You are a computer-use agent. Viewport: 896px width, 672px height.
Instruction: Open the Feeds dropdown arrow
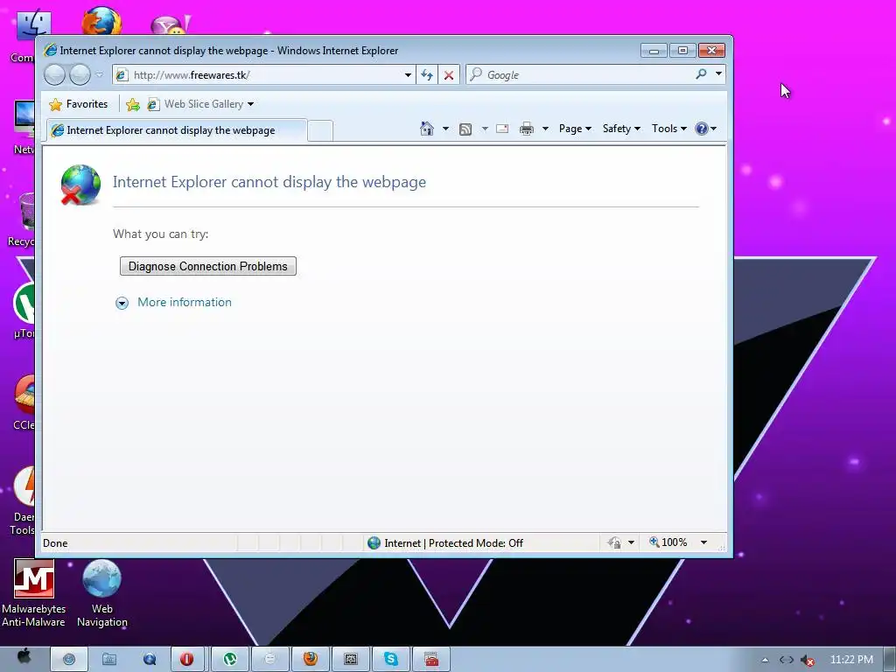click(485, 129)
